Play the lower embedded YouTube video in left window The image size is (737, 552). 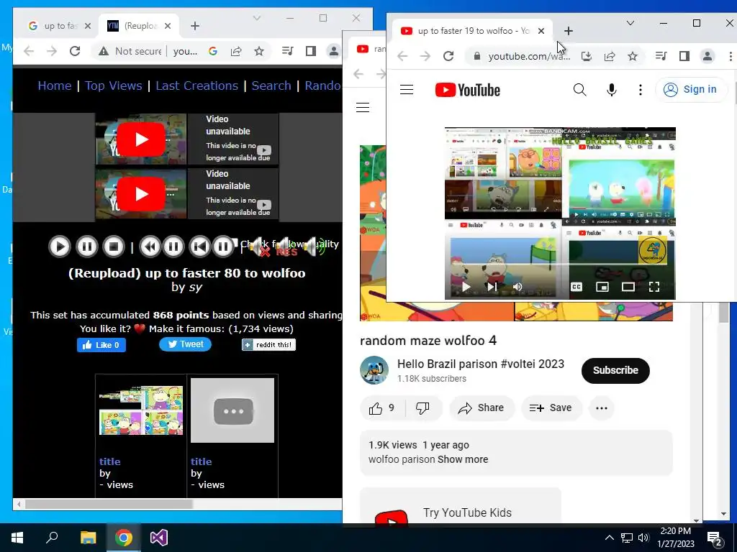[141, 194]
